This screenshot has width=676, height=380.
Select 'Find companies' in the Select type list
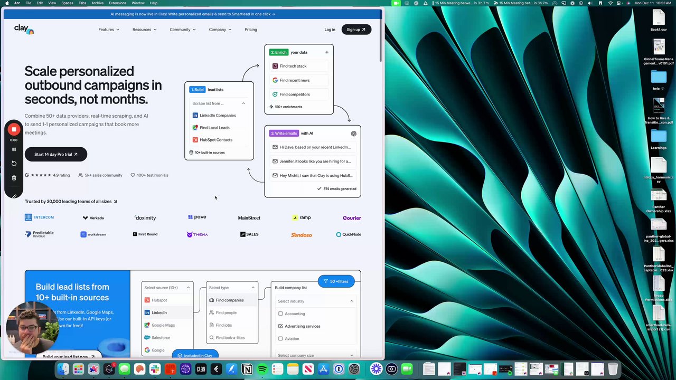(232, 300)
